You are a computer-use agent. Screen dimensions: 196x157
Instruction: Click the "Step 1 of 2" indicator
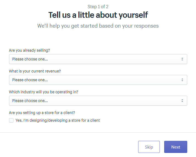click(98, 7)
